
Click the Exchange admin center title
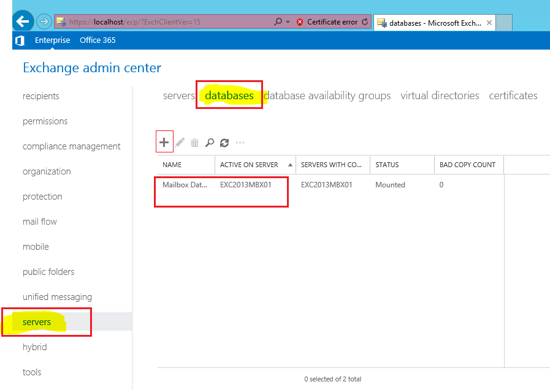coord(92,67)
